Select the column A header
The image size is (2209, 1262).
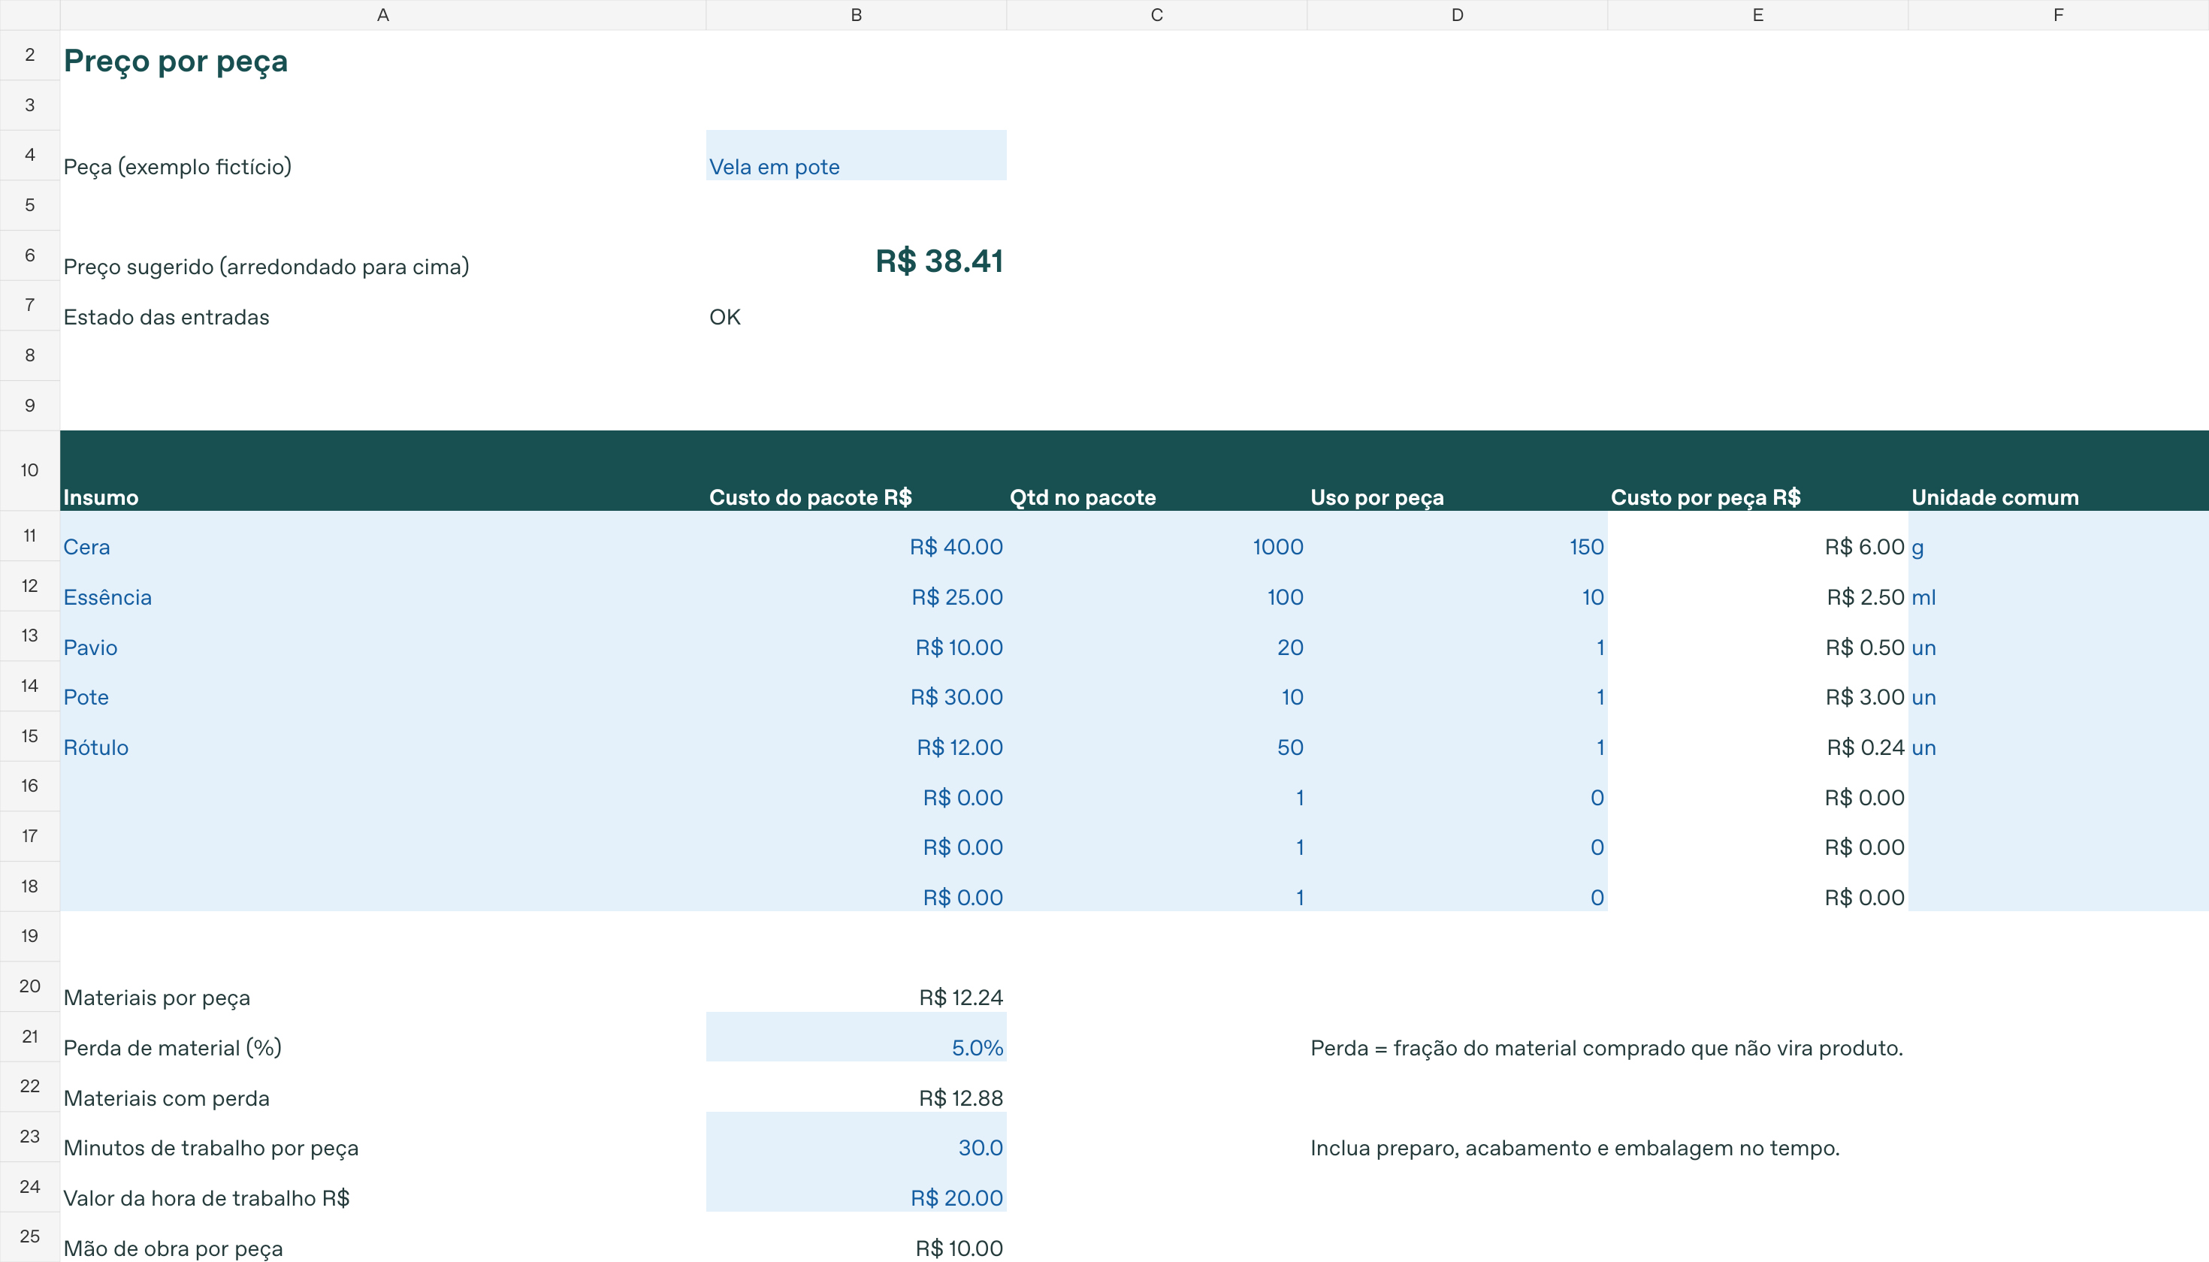click(x=382, y=15)
